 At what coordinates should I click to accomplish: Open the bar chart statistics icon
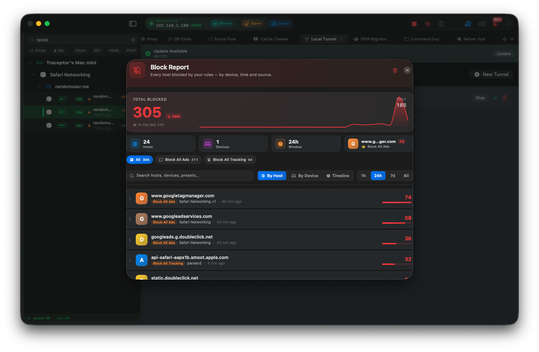tap(482, 24)
